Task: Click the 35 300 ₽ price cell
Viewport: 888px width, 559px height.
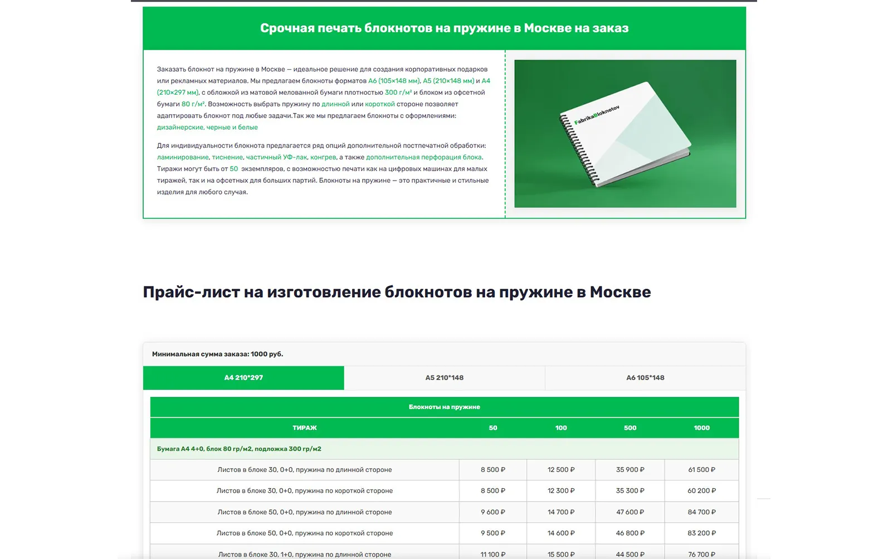Action: (x=630, y=491)
